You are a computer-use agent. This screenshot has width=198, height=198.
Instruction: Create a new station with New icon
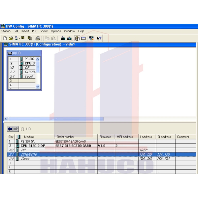pyautogui.click(x=5, y=38)
